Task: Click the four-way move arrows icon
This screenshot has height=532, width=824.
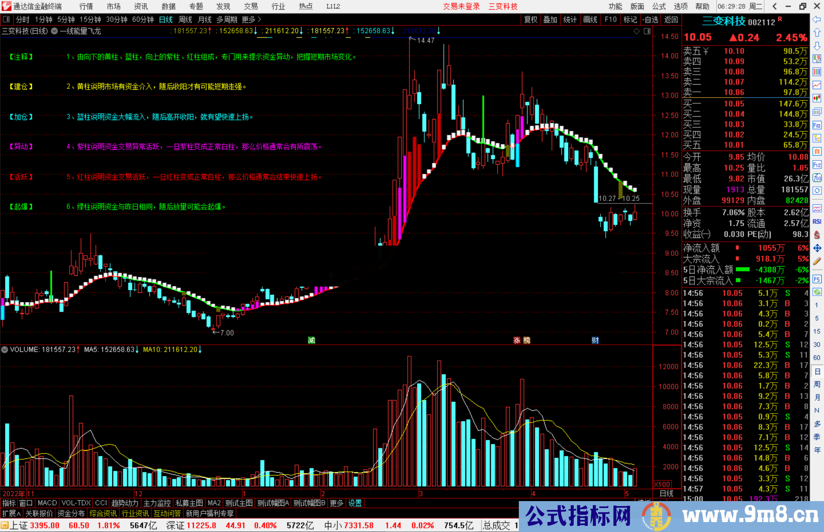Action: pos(817,248)
